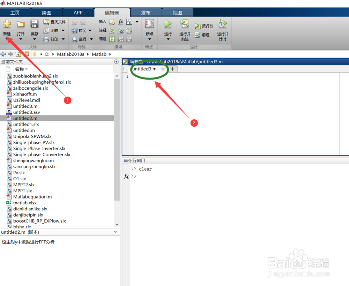Select zuobiaobianhuan2.slx in the file list
349x286 pixels.
(36, 76)
